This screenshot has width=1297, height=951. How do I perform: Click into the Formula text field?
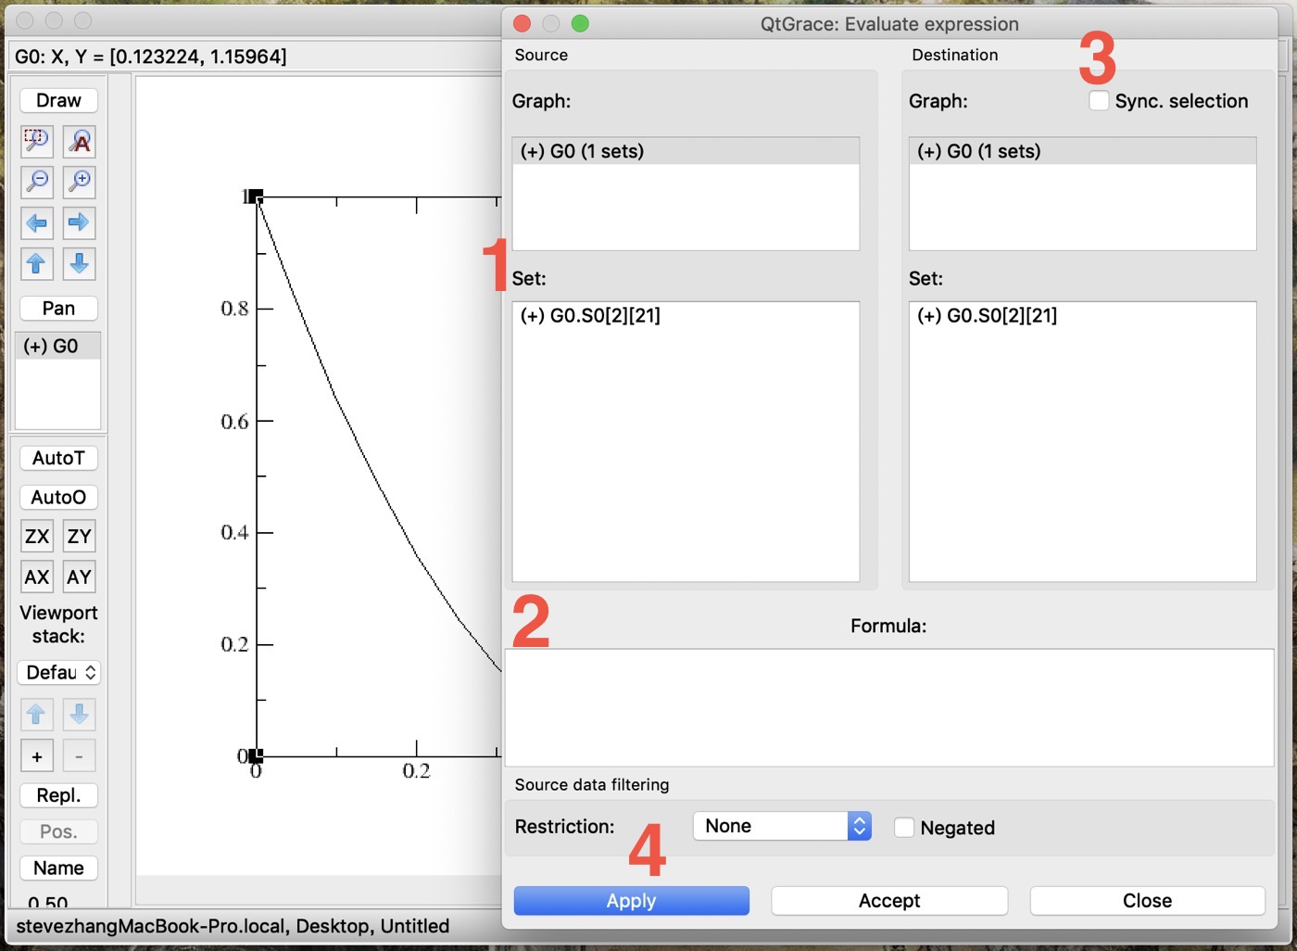tap(888, 706)
